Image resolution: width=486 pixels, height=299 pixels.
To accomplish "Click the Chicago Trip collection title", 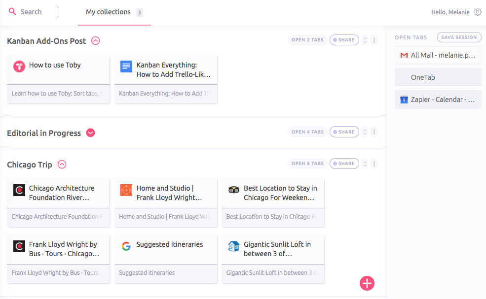I will point(30,165).
